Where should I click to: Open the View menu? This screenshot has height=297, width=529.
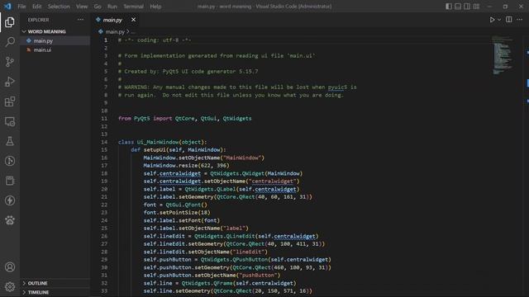(x=82, y=7)
